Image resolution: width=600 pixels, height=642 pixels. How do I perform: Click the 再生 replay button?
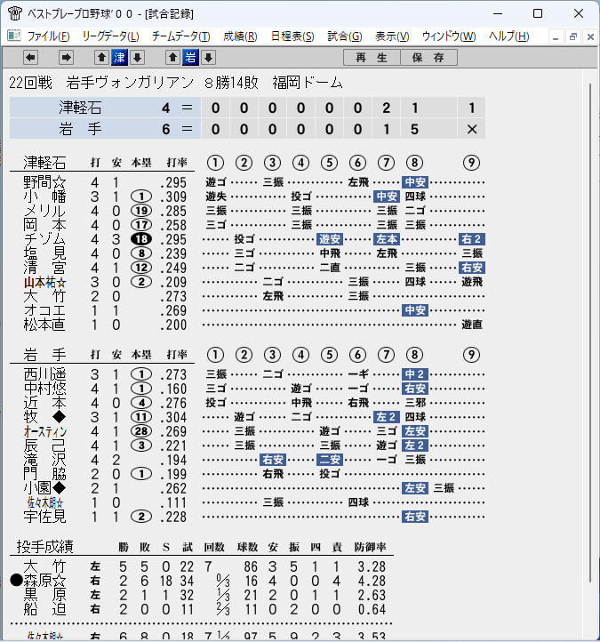pos(372,58)
